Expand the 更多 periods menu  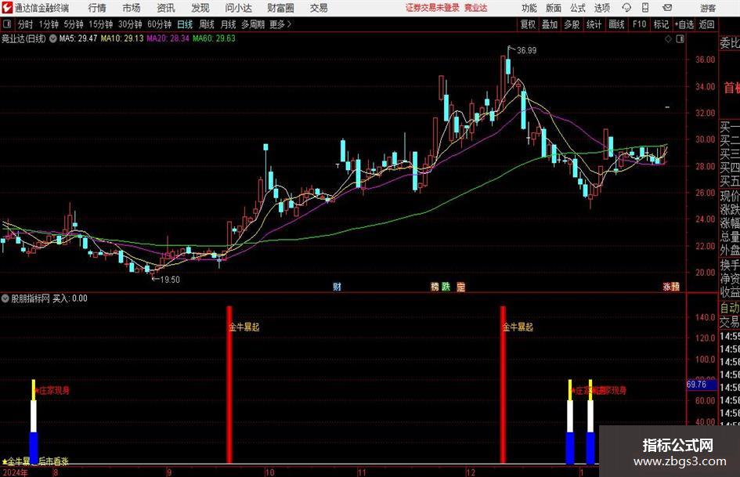(x=280, y=24)
